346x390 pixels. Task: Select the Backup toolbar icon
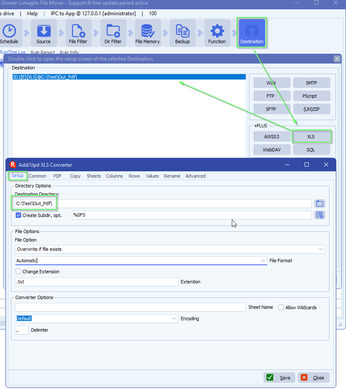point(183,33)
